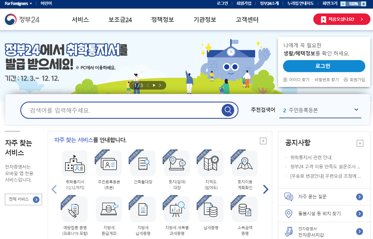Click 아이디 찾기 link
The image size is (373, 239).
(296, 80)
